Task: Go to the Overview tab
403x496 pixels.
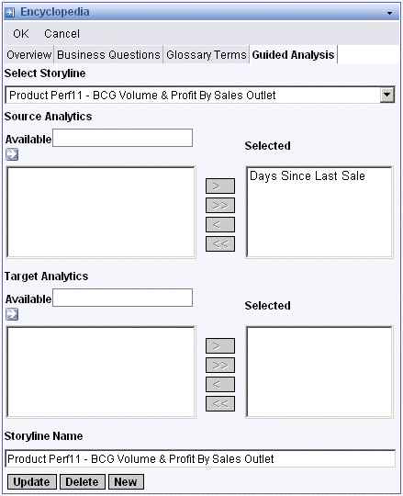Action: pos(28,55)
